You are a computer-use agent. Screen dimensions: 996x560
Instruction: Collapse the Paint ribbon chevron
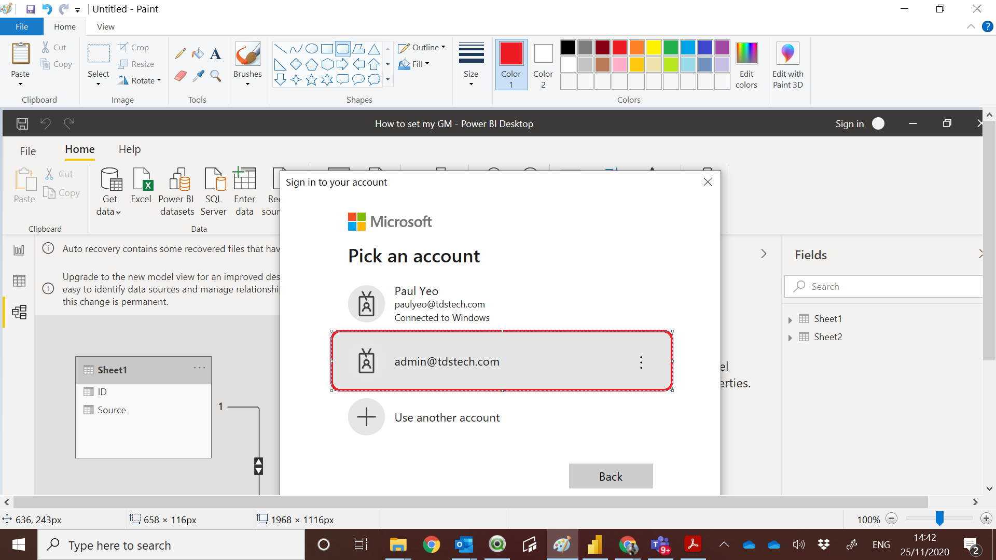coord(971,26)
